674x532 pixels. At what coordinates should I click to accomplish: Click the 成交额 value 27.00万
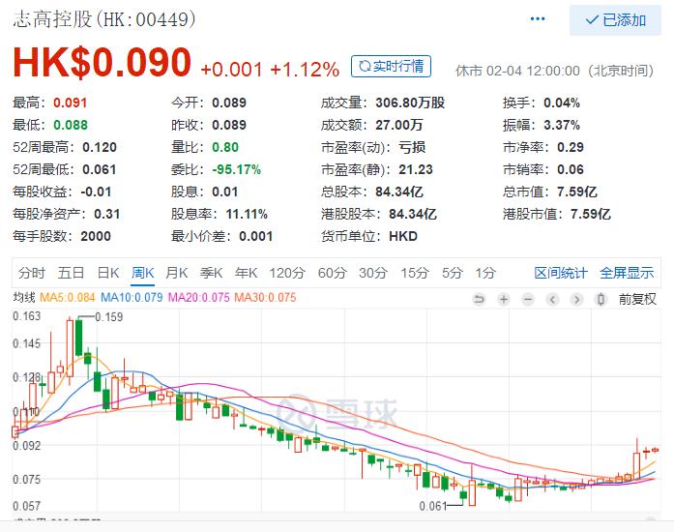pyautogui.click(x=399, y=125)
